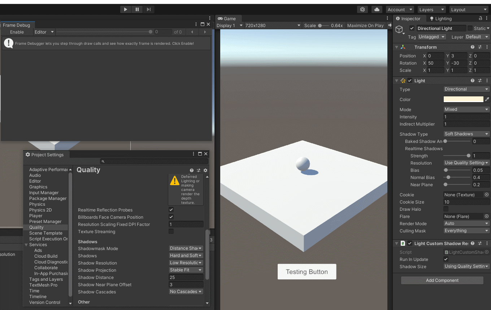Click the light Color swatch

(463, 99)
